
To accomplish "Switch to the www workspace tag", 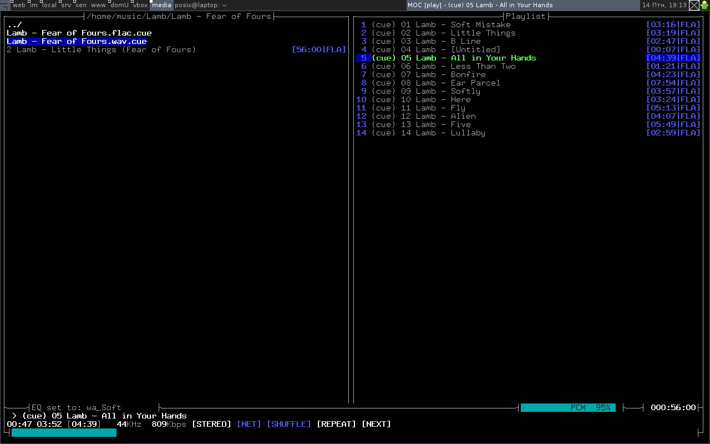I will pos(98,5).
